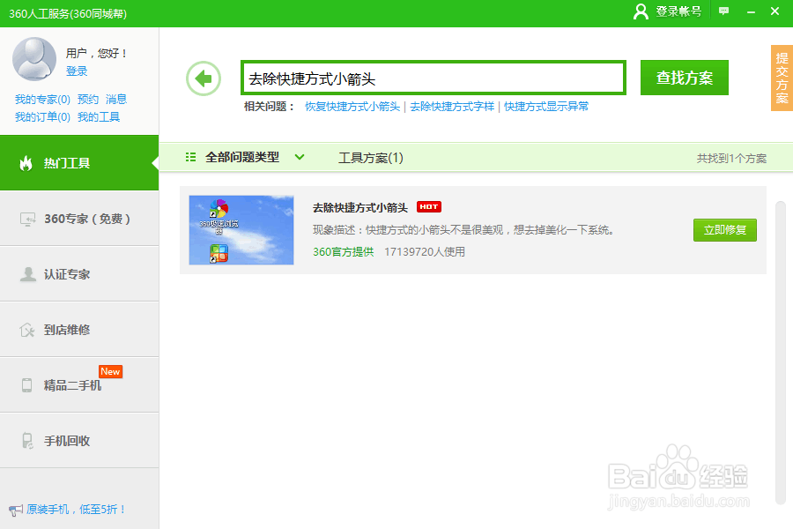This screenshot has height=529, width=793.
Task: Open the feedback message icon in title bar
Action: click(x=723, y=11)
